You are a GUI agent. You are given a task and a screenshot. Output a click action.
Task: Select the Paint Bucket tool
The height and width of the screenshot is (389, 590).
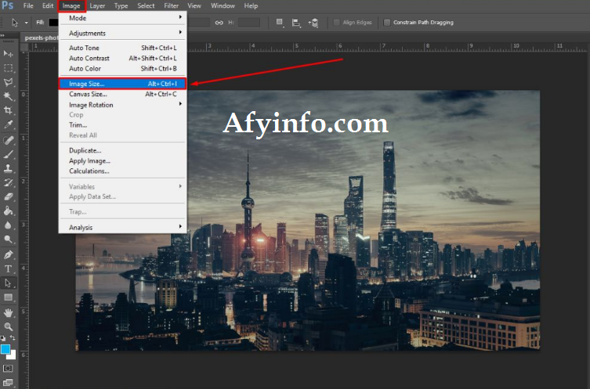(9, 211)
